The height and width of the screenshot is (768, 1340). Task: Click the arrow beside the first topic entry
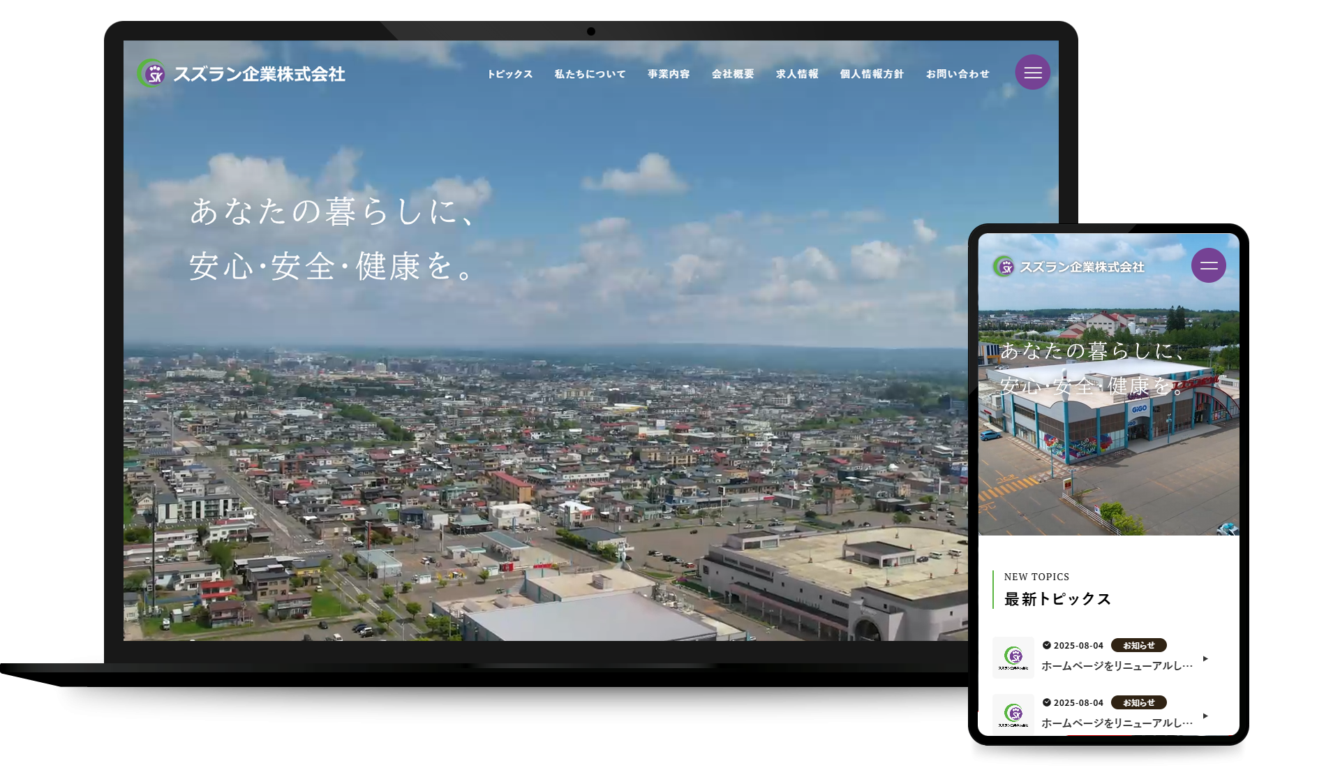click(1205, 658)
